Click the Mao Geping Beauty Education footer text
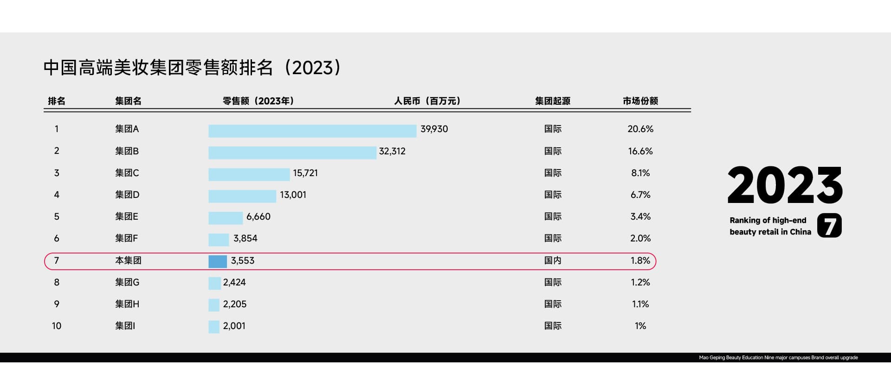The image size is (891, 386). coord(778,358)
